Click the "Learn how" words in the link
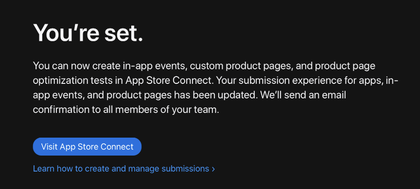This screenshot has height=189, width=420. click(51, 169)
